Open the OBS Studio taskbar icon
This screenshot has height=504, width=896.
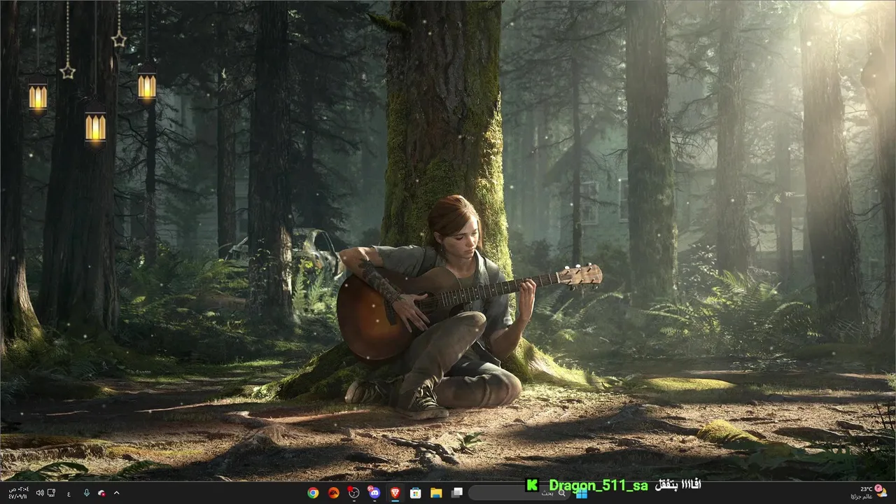coord(353,493)
